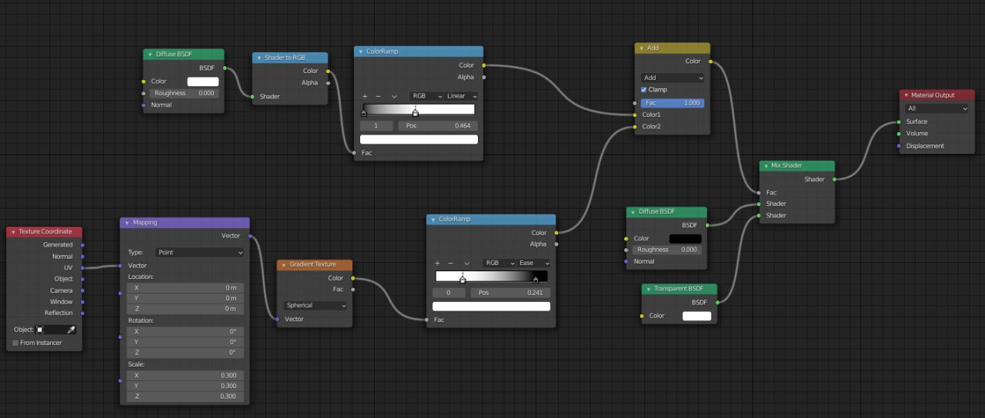
Task: Click the Mapping Scale Y field
Action: click(x=185, y=386)
